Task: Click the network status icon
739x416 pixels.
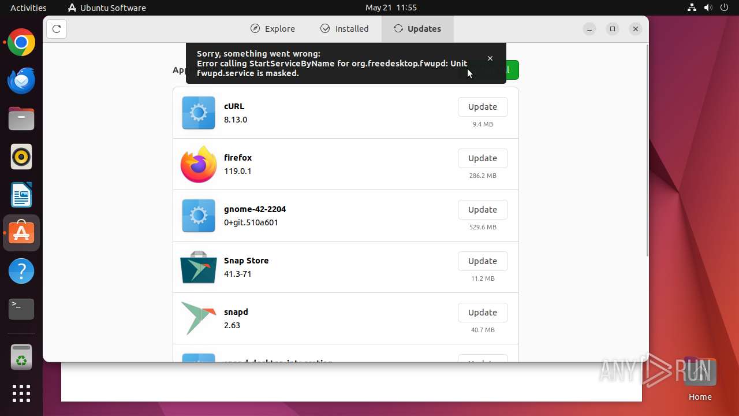Action: [x=692, y=8]
